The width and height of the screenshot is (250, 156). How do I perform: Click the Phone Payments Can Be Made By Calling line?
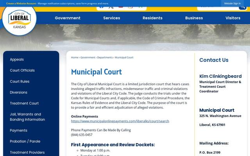pyautogui.click(x=101, y=130)
